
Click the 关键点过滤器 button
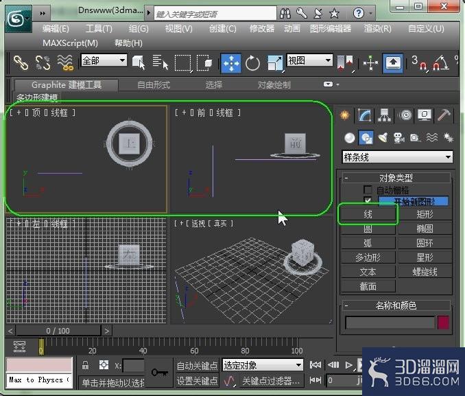[x=270, y=381]
